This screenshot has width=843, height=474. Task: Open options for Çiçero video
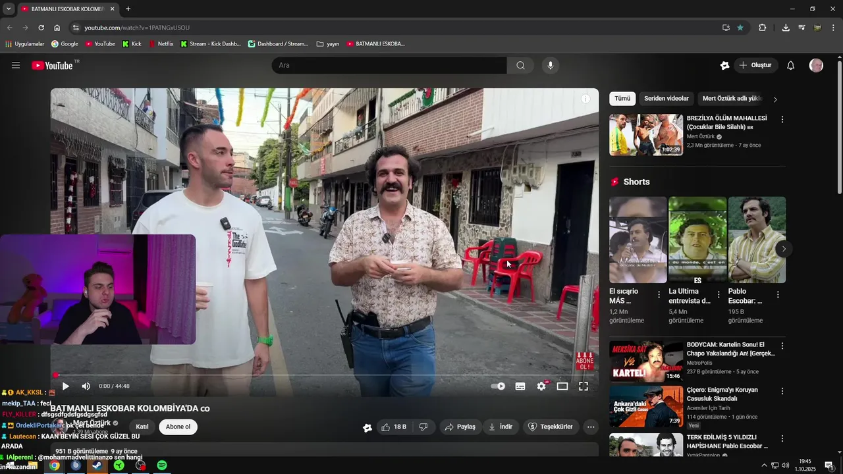pos(782,391)
